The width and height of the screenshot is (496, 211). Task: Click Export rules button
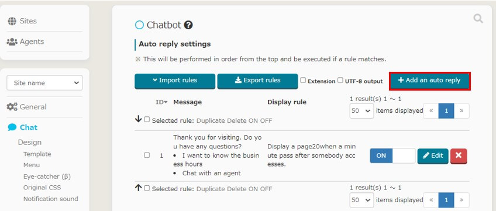pos(257,81)
